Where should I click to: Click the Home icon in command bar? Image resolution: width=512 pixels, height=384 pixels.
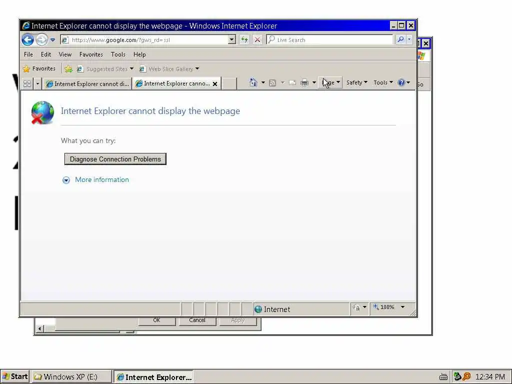tap(253, 82)
